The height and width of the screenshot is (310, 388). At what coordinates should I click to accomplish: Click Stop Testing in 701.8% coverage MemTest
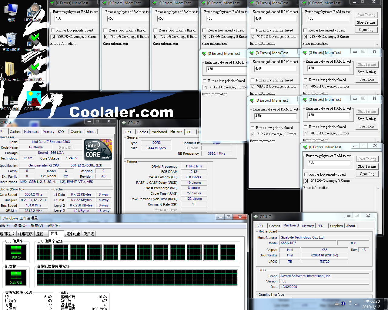pos(366,119)
